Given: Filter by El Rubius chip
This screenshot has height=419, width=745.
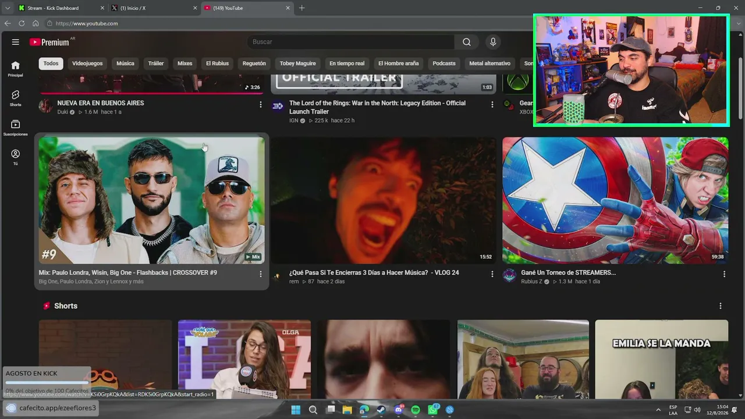Looking at the screenshot, I should click(217, 63).
